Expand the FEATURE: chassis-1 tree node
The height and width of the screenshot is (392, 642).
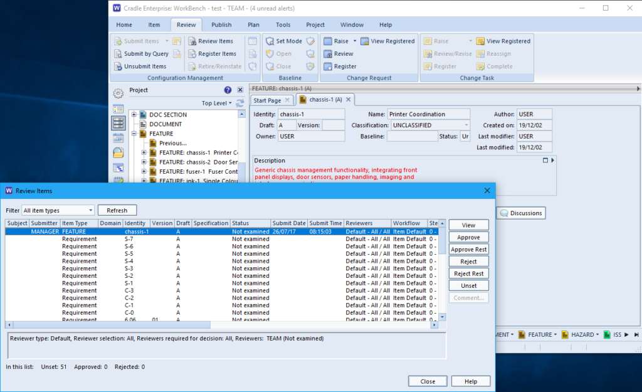coord(144,152)
